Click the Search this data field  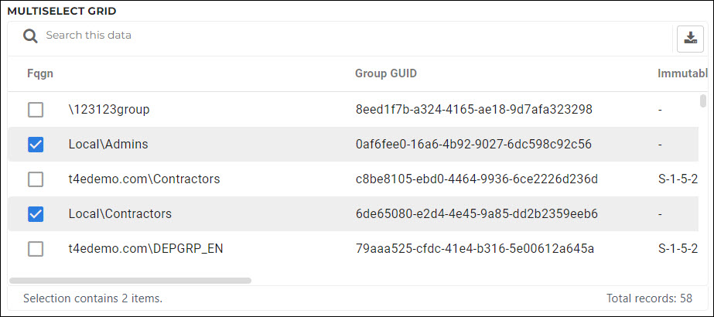(355, 36)
